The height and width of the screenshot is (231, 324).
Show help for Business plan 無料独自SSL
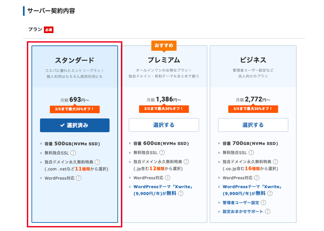point(251,152)
